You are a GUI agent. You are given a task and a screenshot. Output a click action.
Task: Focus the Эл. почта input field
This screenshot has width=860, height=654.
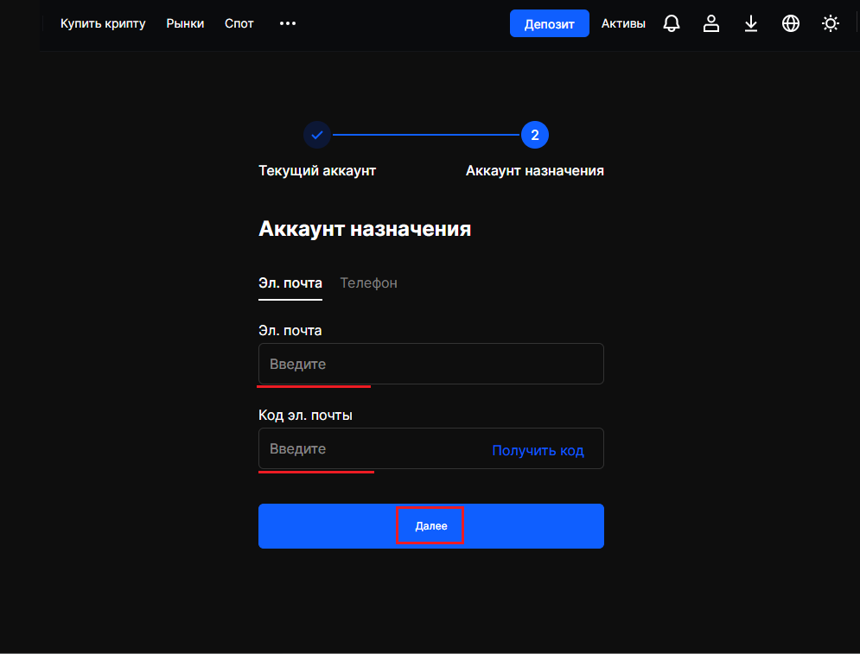(431, 364)
